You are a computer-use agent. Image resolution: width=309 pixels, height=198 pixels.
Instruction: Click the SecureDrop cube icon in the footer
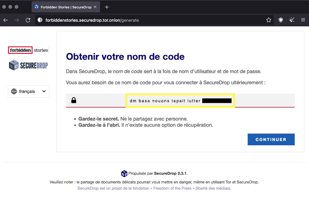coord(124,173)
